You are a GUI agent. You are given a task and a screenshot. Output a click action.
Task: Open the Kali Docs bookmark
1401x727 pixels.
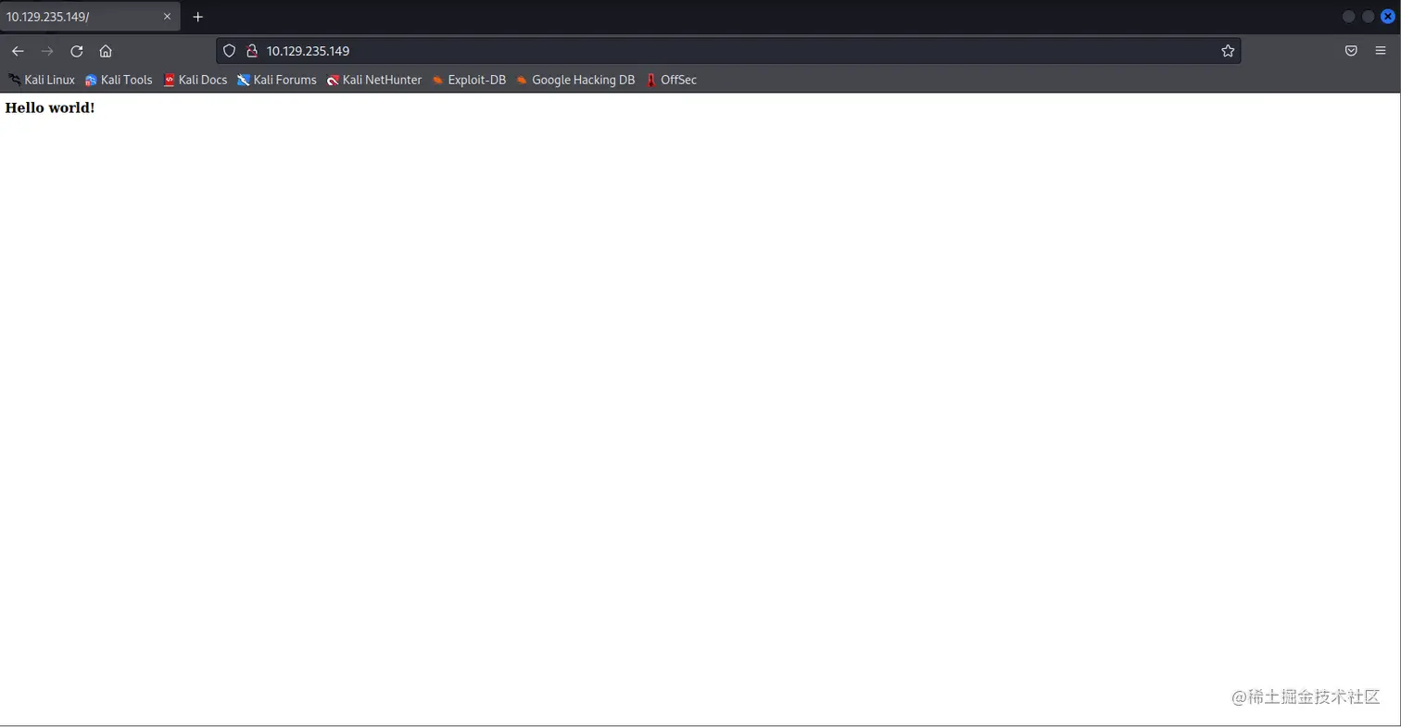196,80
